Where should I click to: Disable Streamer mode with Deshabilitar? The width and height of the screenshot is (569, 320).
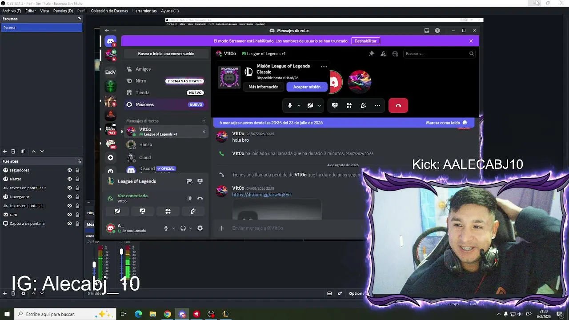click(x=365, y=41)
